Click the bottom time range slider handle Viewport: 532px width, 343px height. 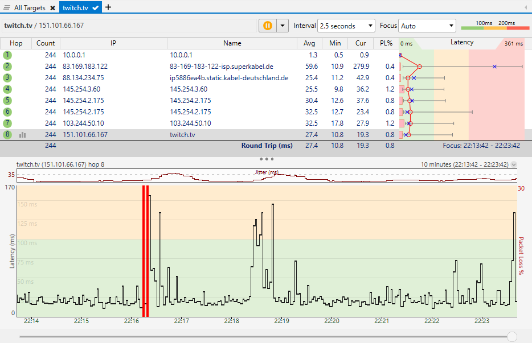pos(511,337)
